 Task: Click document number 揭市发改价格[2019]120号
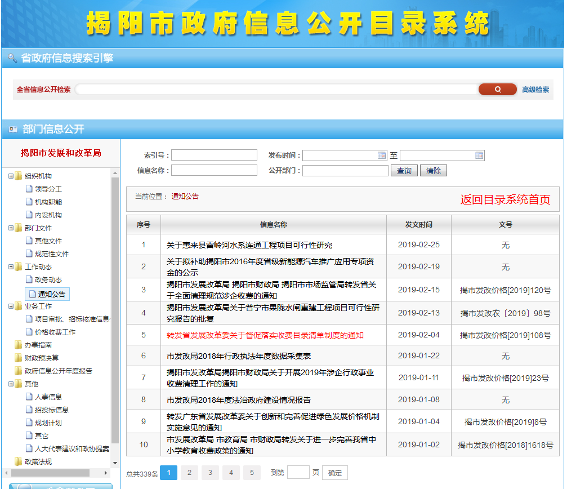coord(505,290)
